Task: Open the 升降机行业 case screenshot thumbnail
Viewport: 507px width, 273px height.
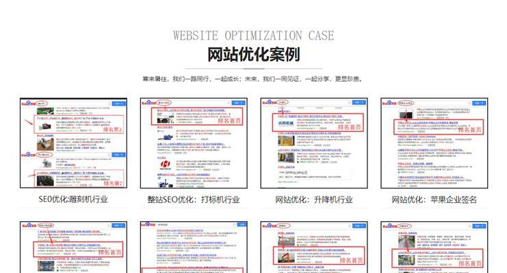Action: click(314, 143)
